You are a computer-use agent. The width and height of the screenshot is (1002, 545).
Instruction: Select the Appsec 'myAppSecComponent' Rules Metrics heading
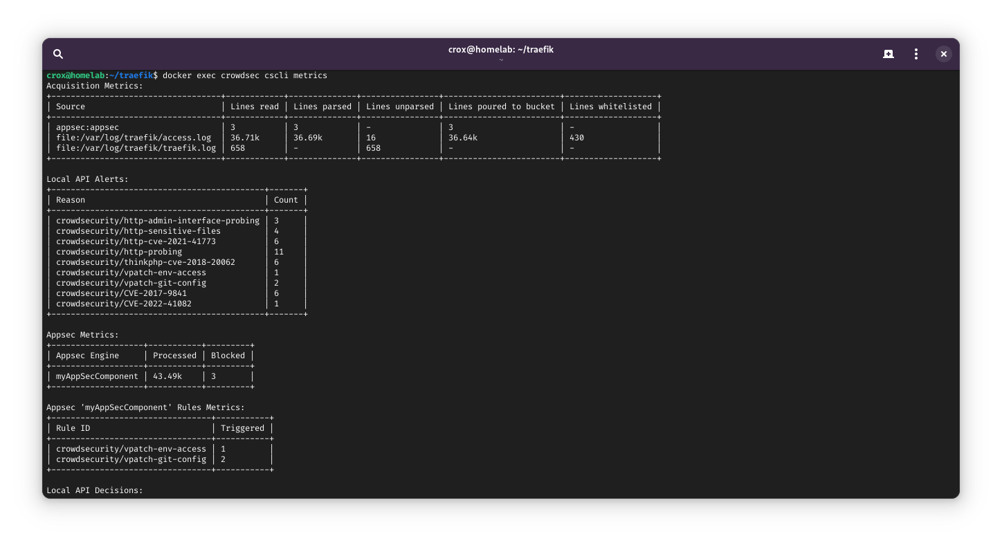pyautogui.click(x=145, y=407)
